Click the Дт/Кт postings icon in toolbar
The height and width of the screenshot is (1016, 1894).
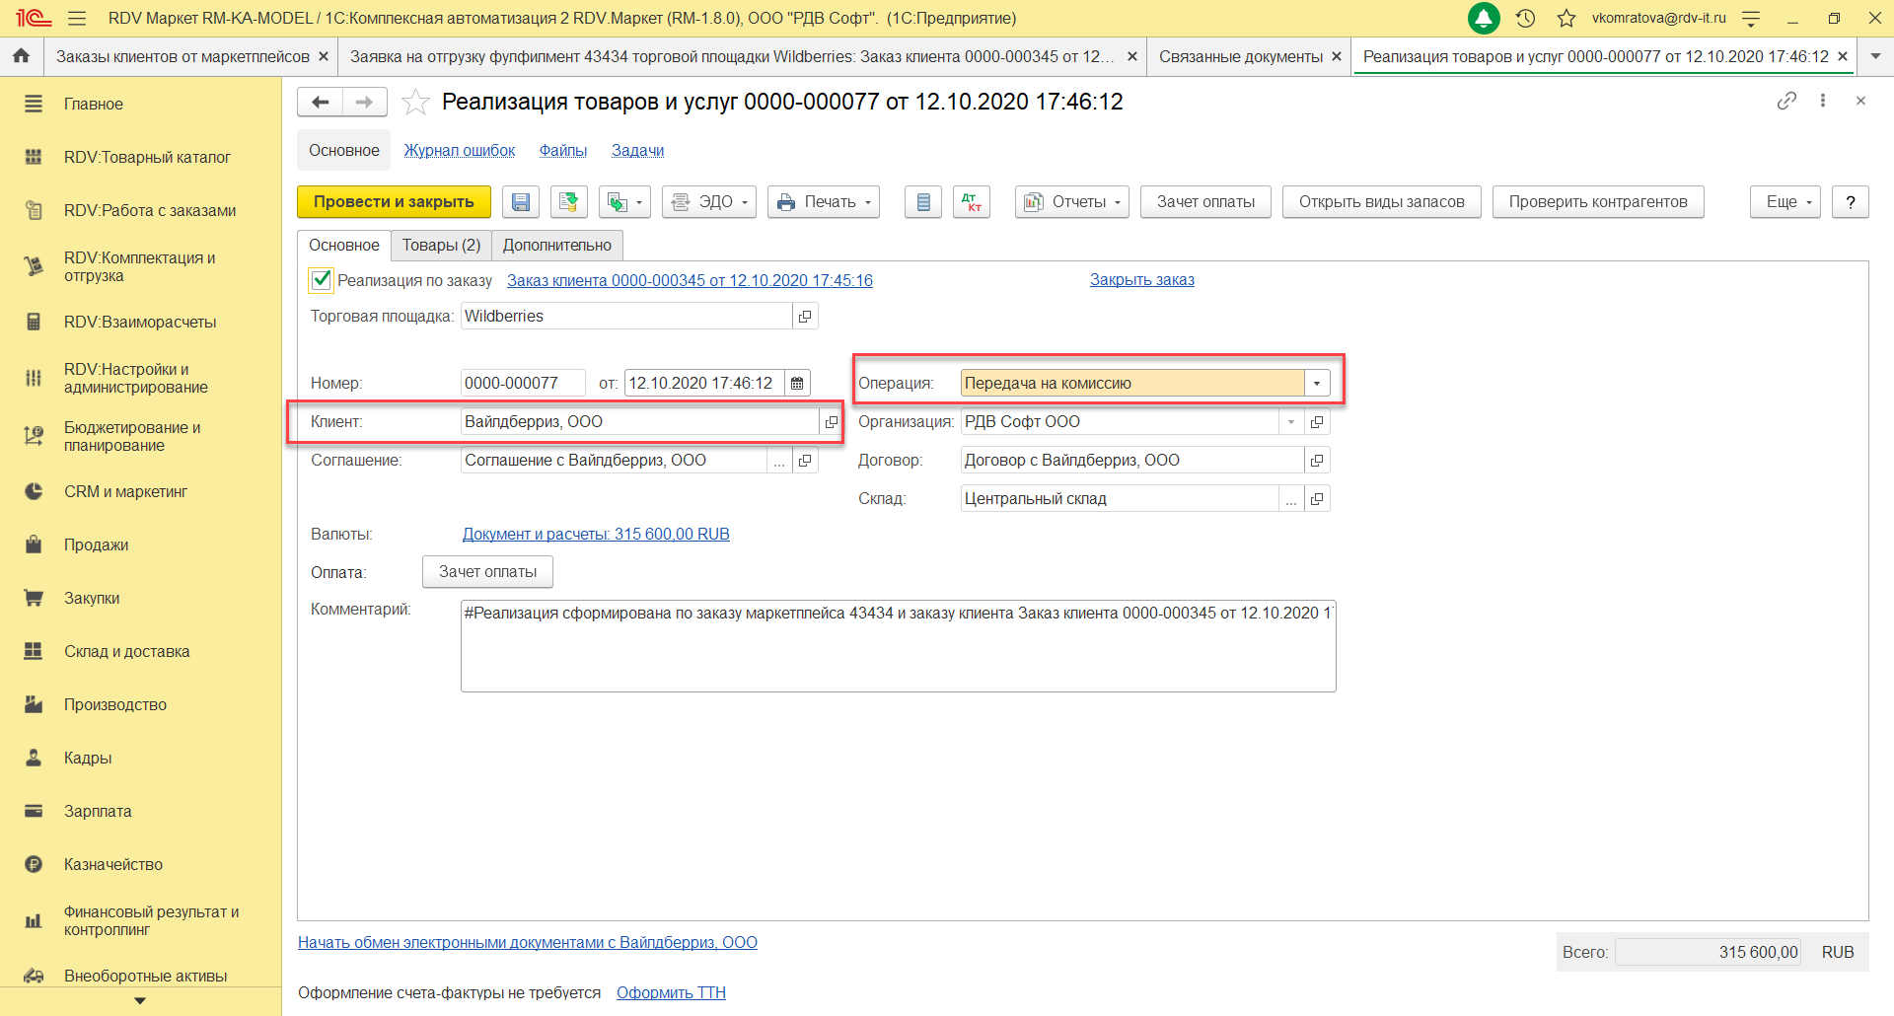[x=971, y=202]
